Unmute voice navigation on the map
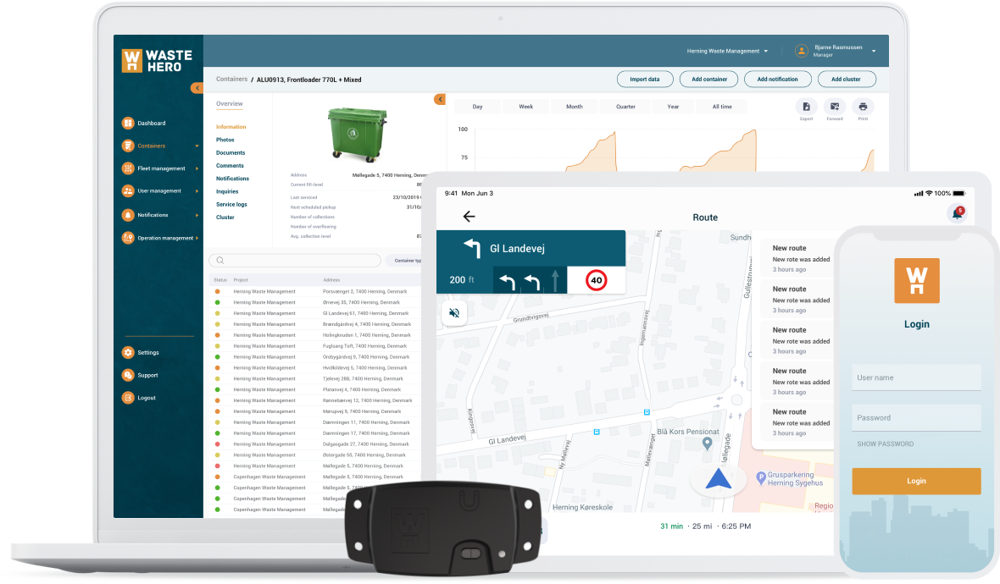 454,312
